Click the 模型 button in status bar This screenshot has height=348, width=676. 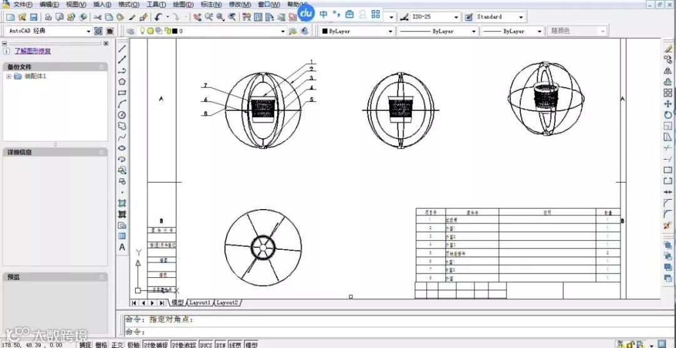[x=252, y=344]
